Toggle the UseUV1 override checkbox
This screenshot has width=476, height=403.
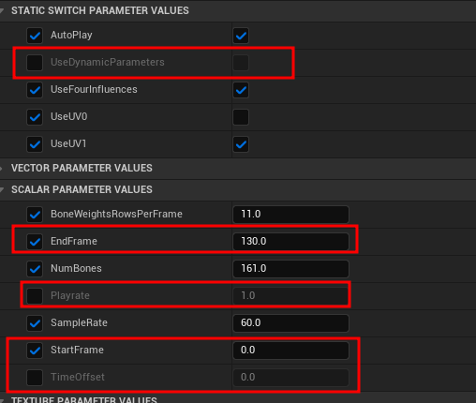[35, 144]
